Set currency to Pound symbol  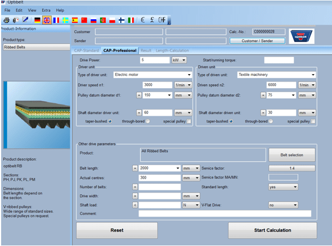tap(152, 20)
